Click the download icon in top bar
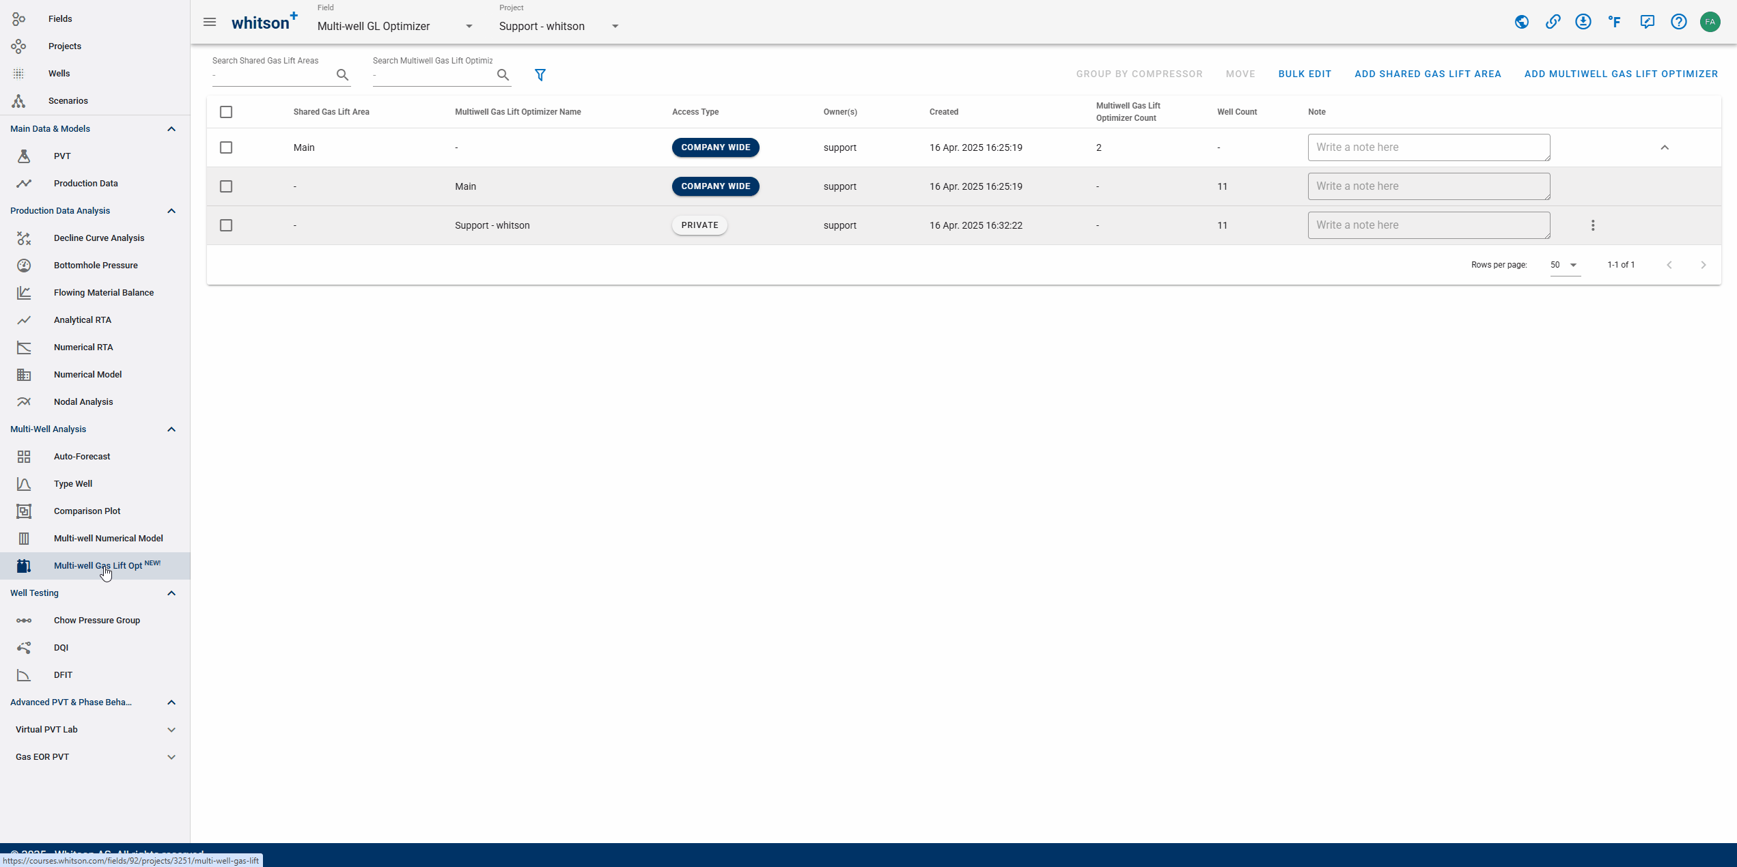Screen dimensions: 1737x867 (1583, 22)
